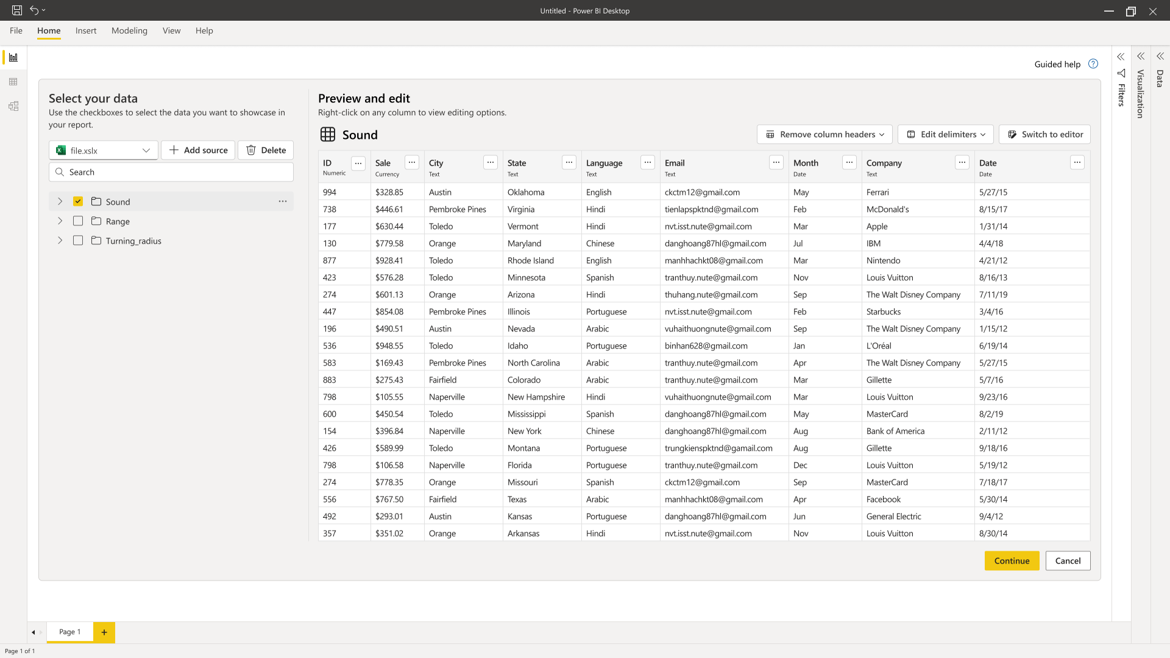Check the Range table checkbox
The height and width of the screenshot is (658, 1170).
[x=78, y=221]
